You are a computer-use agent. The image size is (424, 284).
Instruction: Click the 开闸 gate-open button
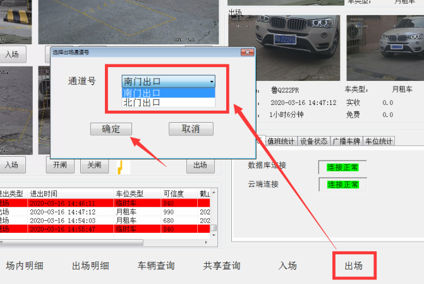[x=60, y=165]
